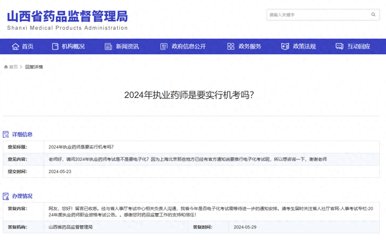Screen dimensions: 386x249
Task: Click the submit date 2024-05-23
Action: click(60, 171)
